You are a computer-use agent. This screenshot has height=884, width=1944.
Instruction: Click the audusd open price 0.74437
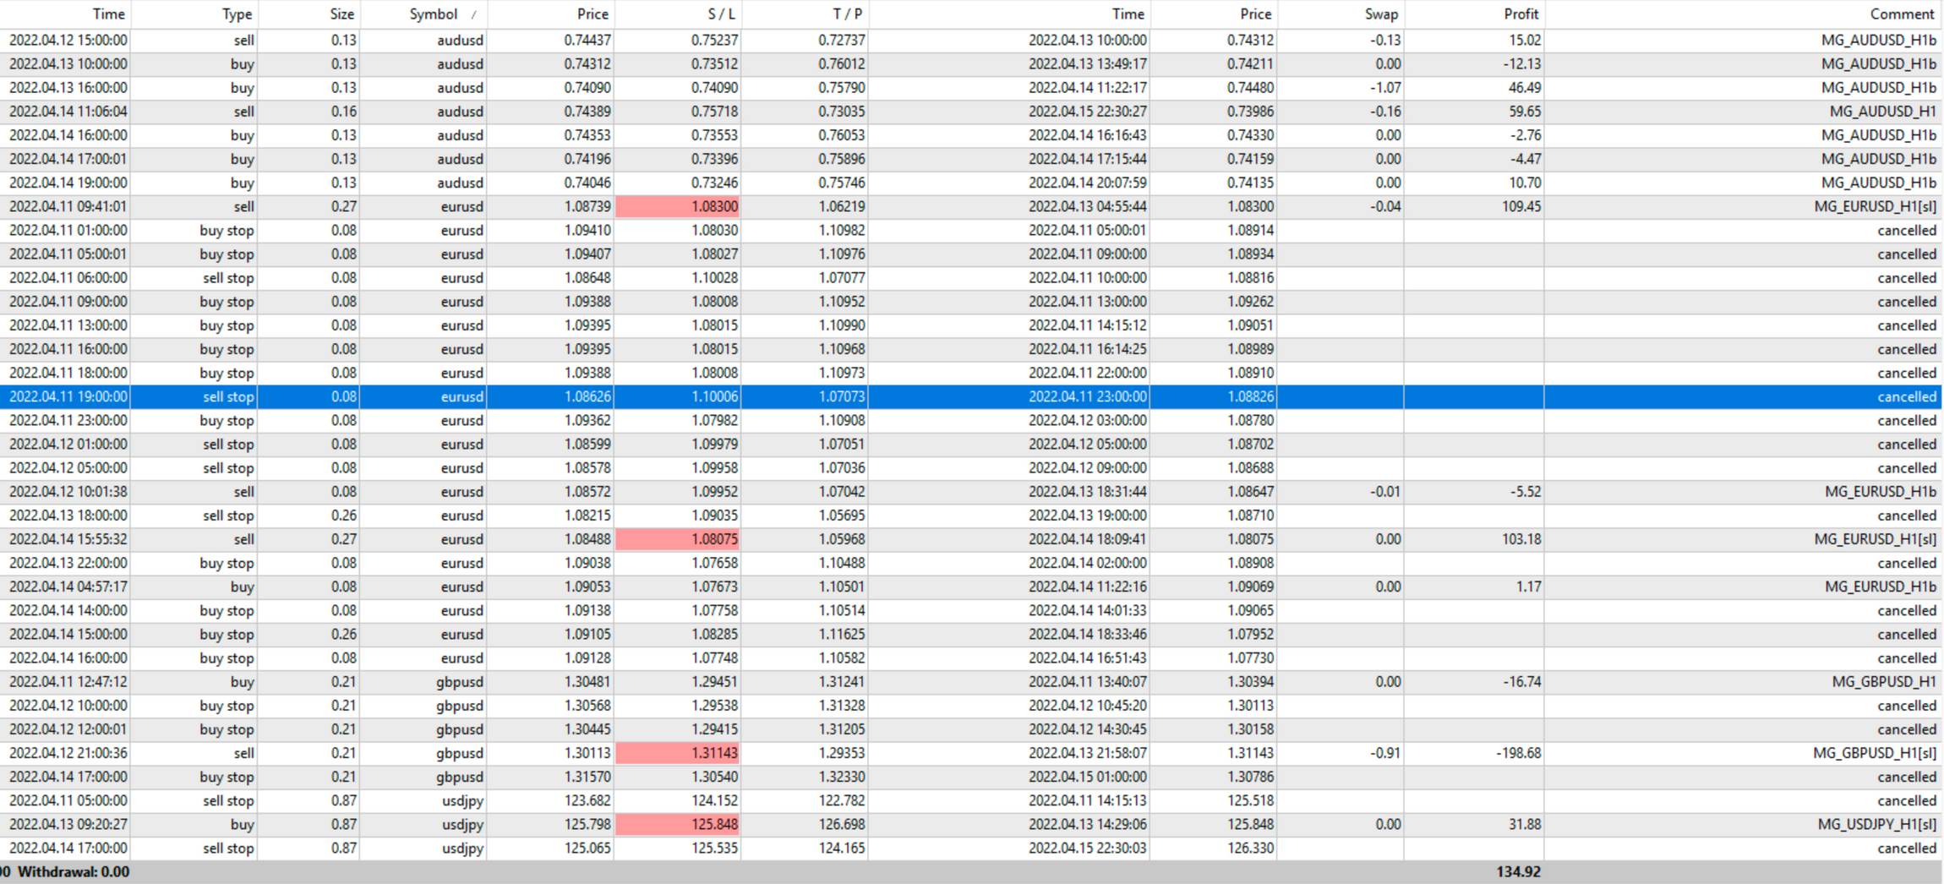point(587,41)
